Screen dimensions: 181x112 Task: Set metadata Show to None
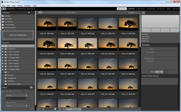point(166,72)
